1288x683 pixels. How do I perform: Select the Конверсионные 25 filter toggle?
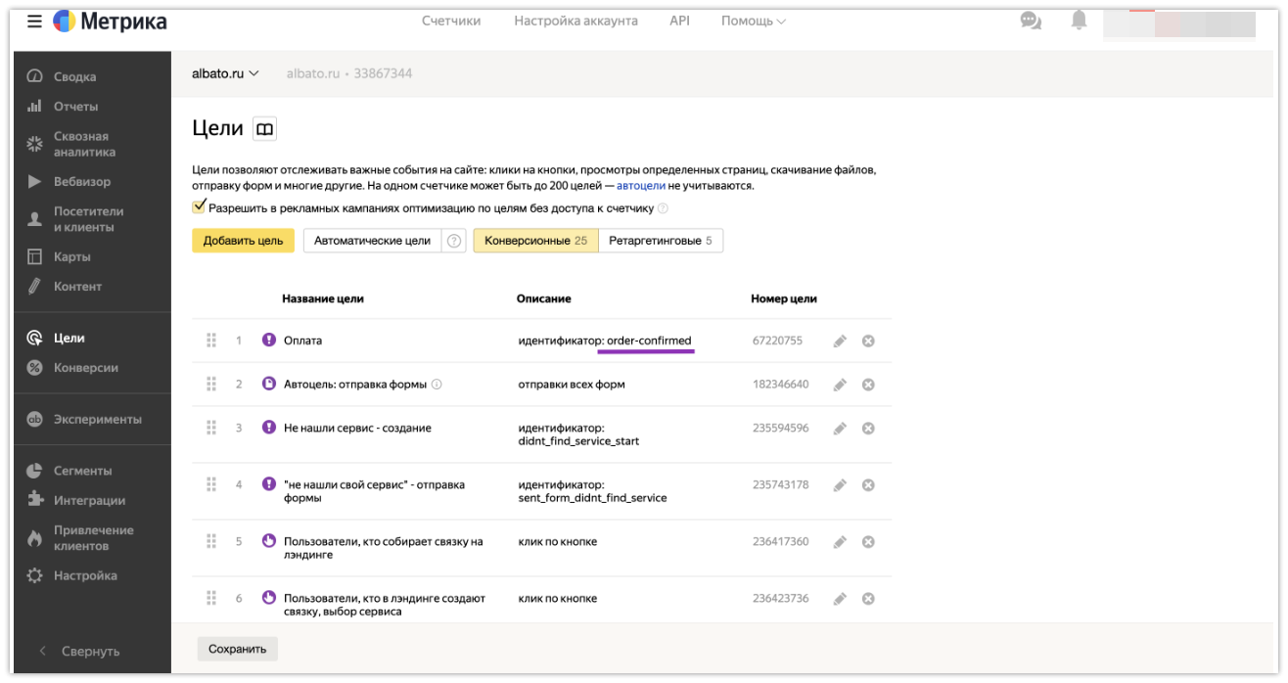(535, 241)
